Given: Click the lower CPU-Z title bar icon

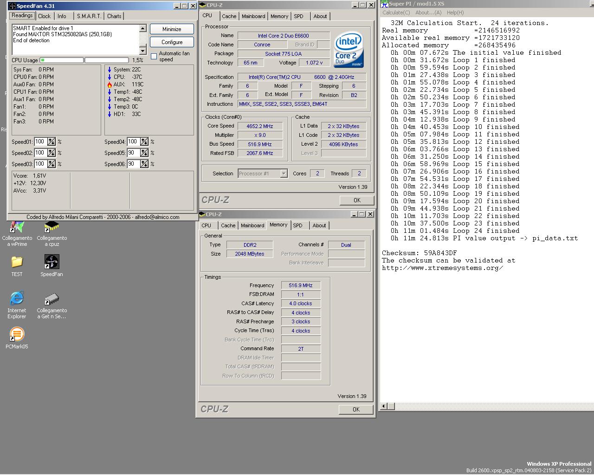Looking at the screenshot, I should click(202, 214).
